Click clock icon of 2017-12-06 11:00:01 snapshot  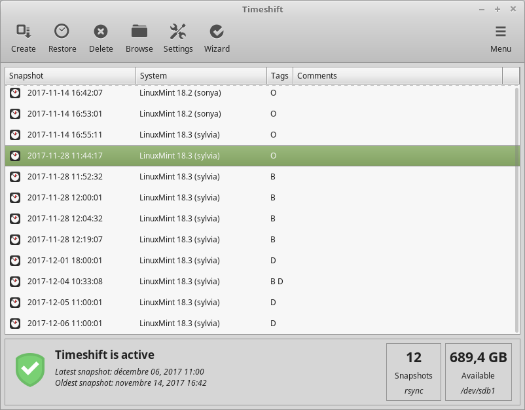tap(15, 324)
